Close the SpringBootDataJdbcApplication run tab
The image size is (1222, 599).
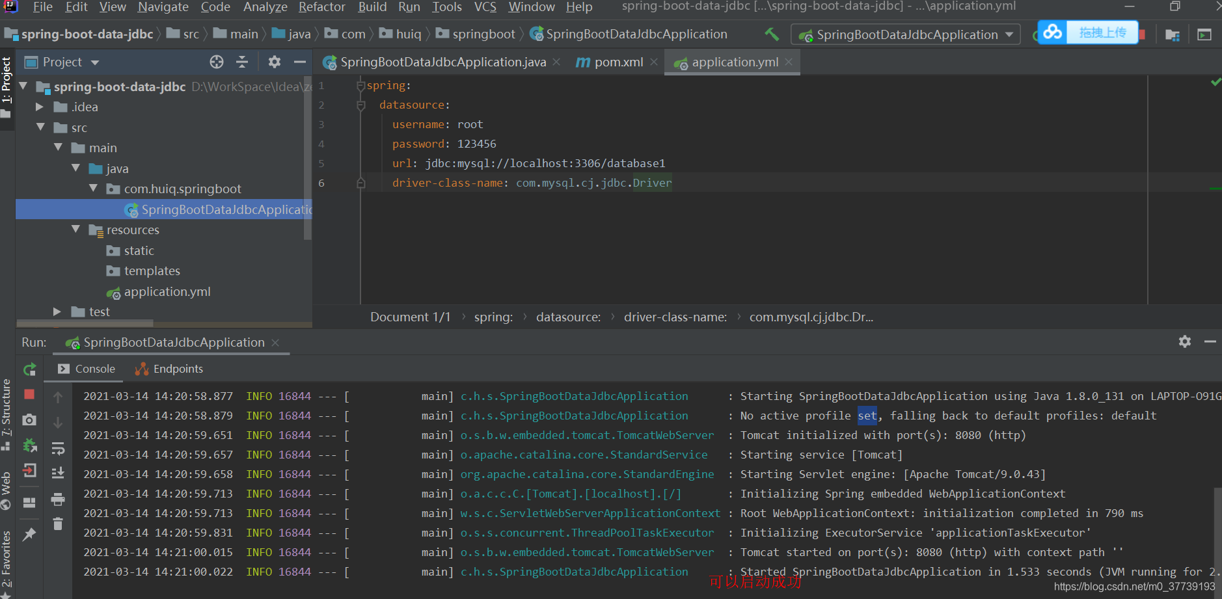click(x=275, y=342)
